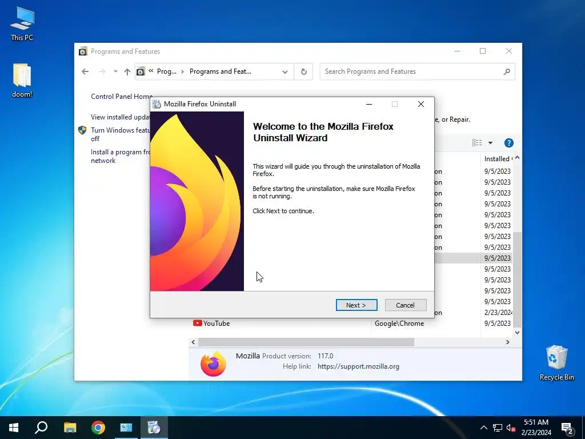Click the vertical scrollbar thumb in program list
The image size is (585, 439).
517,279
